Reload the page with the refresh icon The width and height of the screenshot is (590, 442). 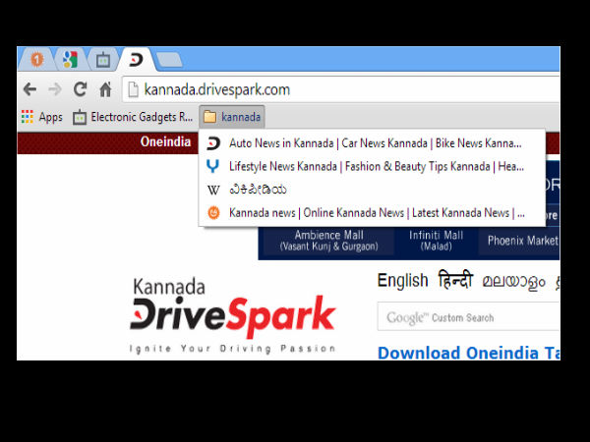pos(81,89)
